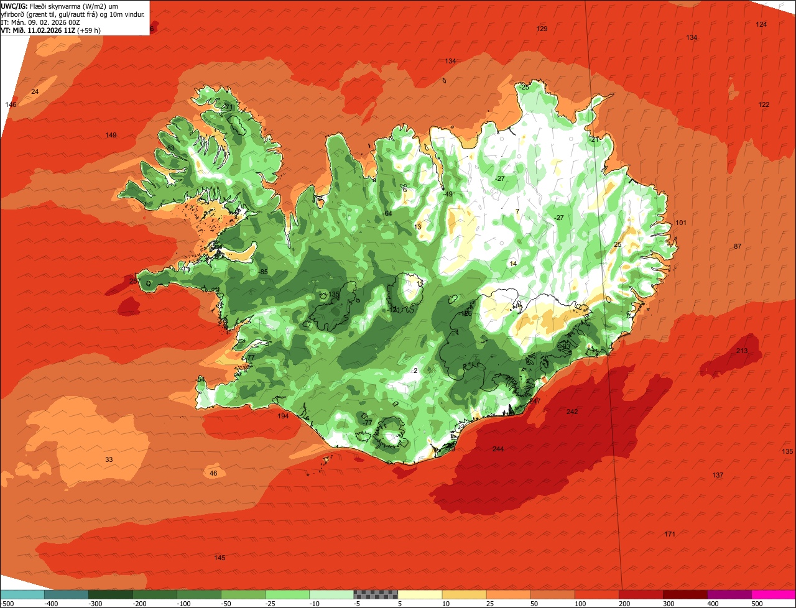Click the map value '244' in the dark red sea area

click(498, 449)
